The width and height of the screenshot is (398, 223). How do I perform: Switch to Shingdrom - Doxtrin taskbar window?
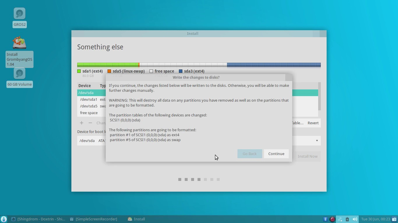(x=38, y=219)
